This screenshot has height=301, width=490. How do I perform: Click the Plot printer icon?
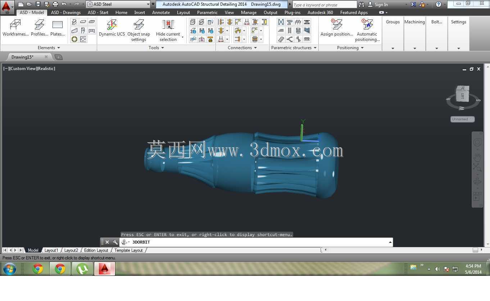55,4
